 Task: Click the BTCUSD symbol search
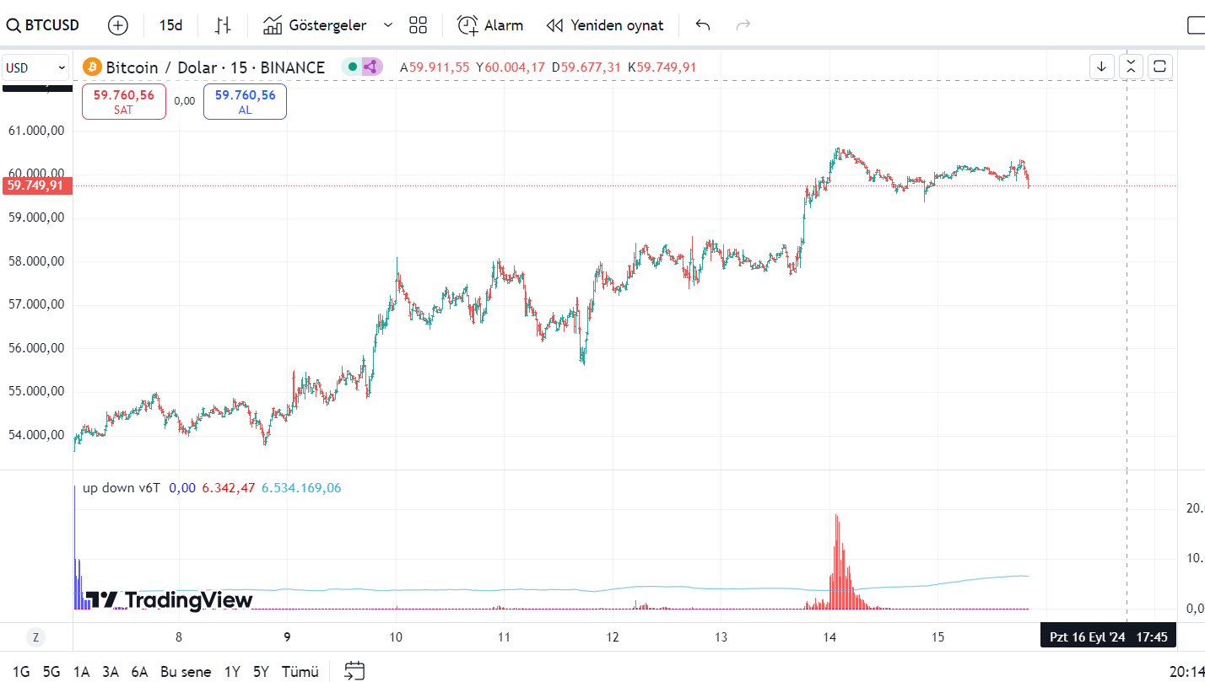[x=44, y=25]
